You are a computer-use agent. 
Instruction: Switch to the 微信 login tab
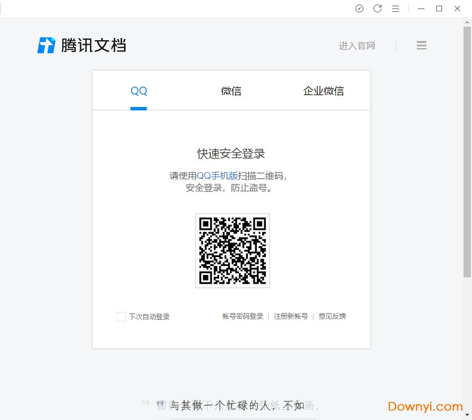point(231,91)
